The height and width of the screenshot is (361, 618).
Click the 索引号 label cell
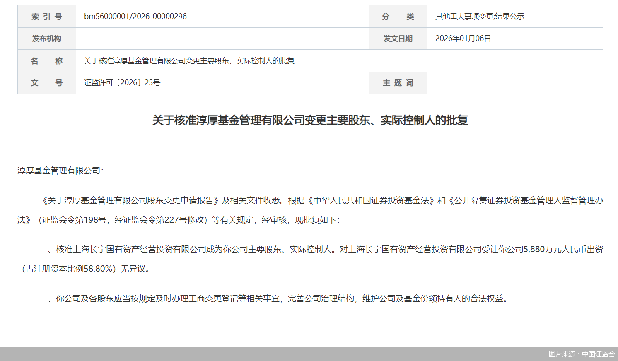pyautogui.click(x=46, y=16)
